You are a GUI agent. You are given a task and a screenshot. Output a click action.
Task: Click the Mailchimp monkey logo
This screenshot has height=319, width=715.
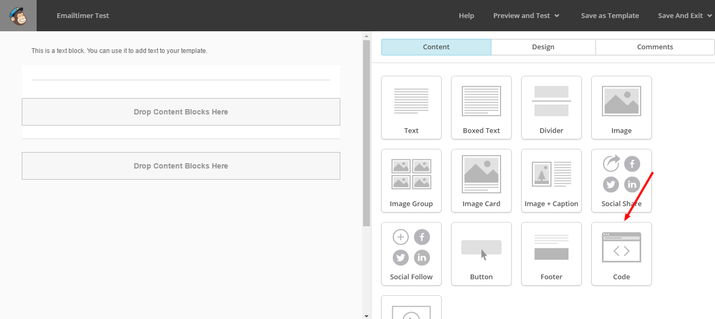pos(18,15)
